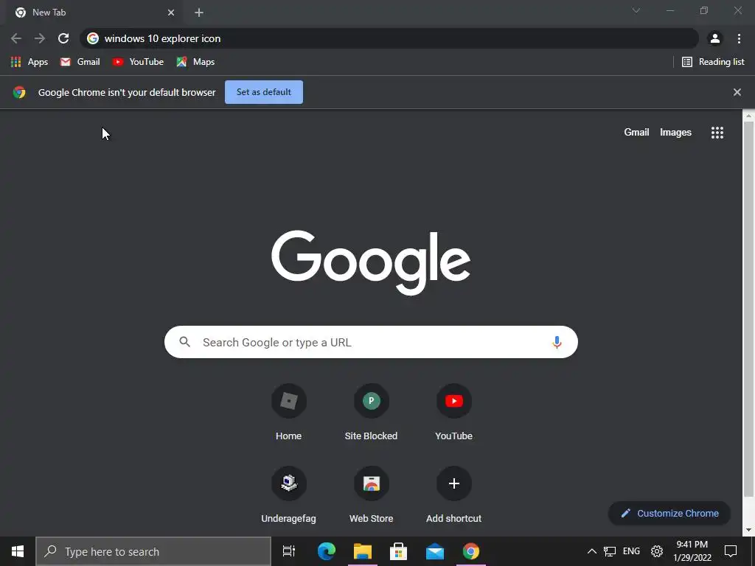Open the Gmail bookmark in bookmarks bar

[x=80, y=62]
